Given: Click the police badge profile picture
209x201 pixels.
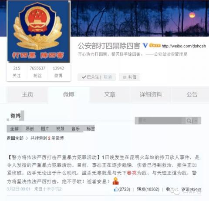Looking at the screenshot, I should 39,32.
